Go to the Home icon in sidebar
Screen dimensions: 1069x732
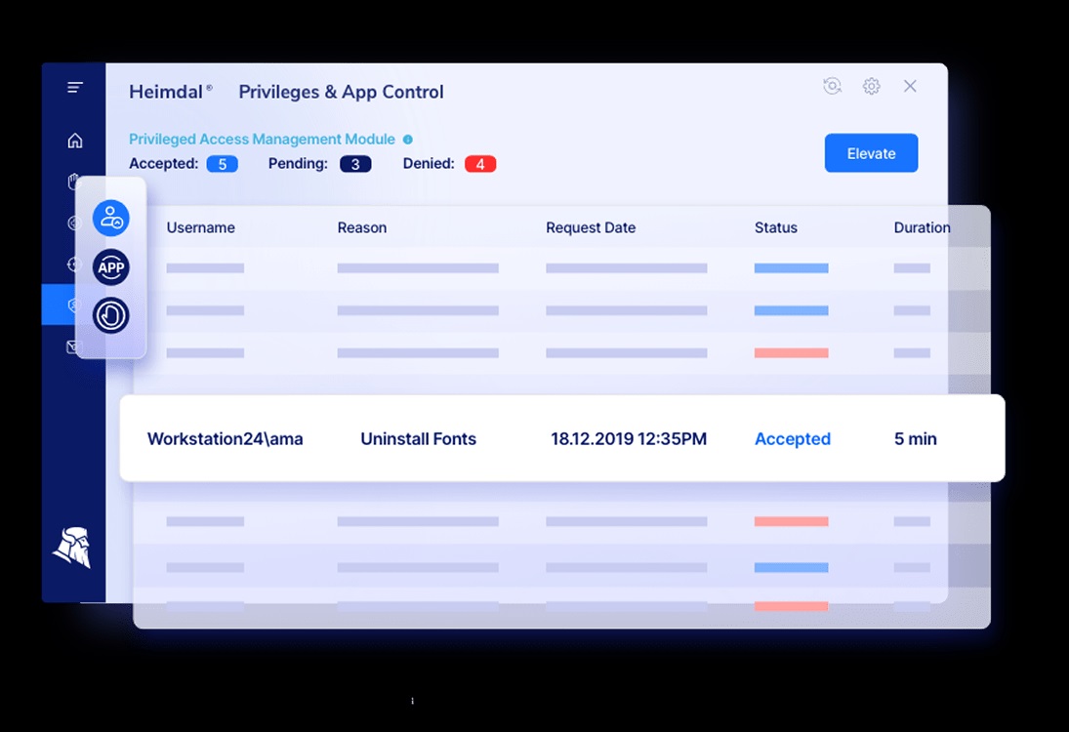[75, 141]
